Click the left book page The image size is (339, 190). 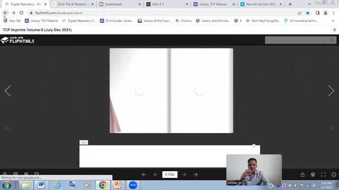[139, 91]
